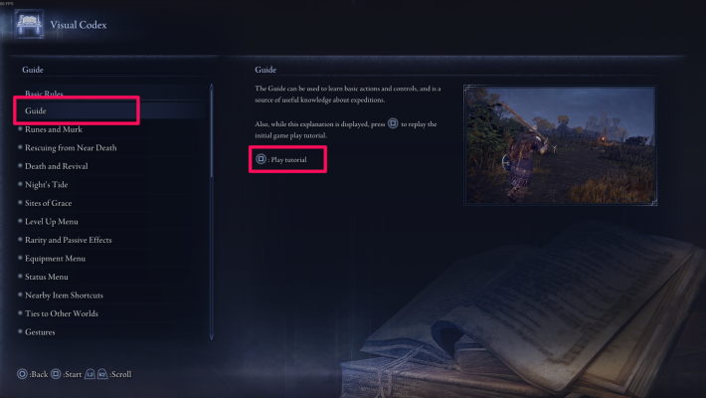Open the Death and Revival entry
The width and height of the screenshot is (706, 398).
[x=57, y=166]
